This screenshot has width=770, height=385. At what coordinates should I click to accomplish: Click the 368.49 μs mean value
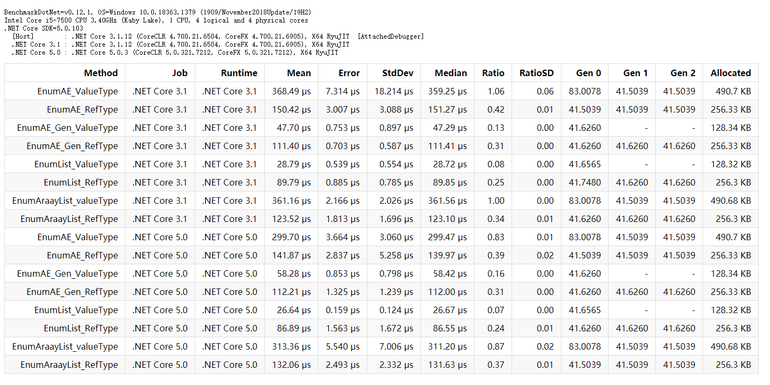point(291,91)
